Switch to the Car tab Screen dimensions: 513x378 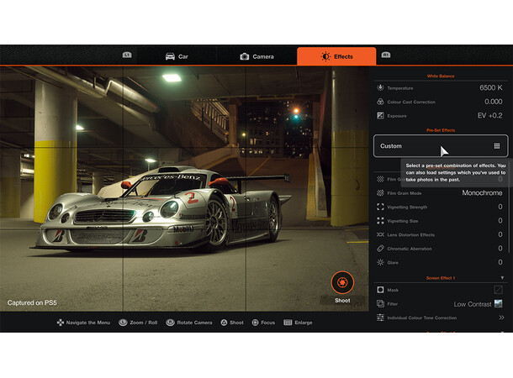coord(177,56)
